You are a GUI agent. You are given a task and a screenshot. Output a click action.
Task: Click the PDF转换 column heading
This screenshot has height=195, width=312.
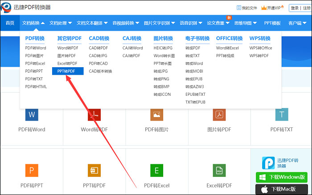click(35, 38)
